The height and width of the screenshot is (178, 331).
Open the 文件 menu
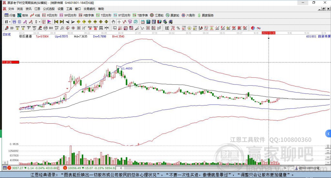(x=11, y=9)
